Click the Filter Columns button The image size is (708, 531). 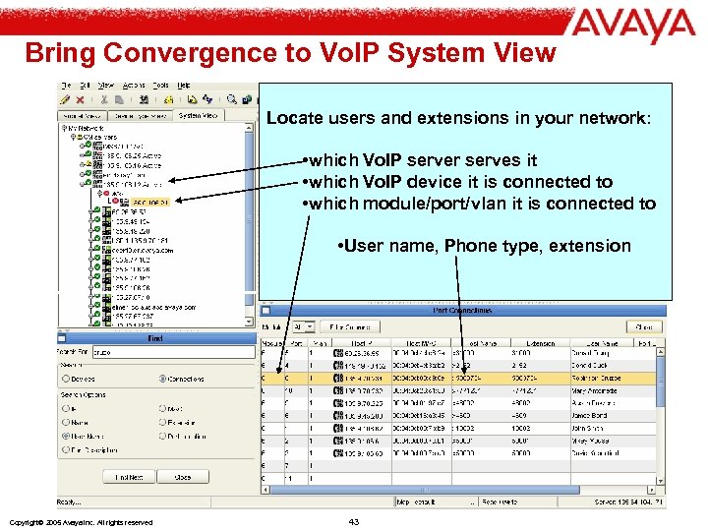coord(350,326)
